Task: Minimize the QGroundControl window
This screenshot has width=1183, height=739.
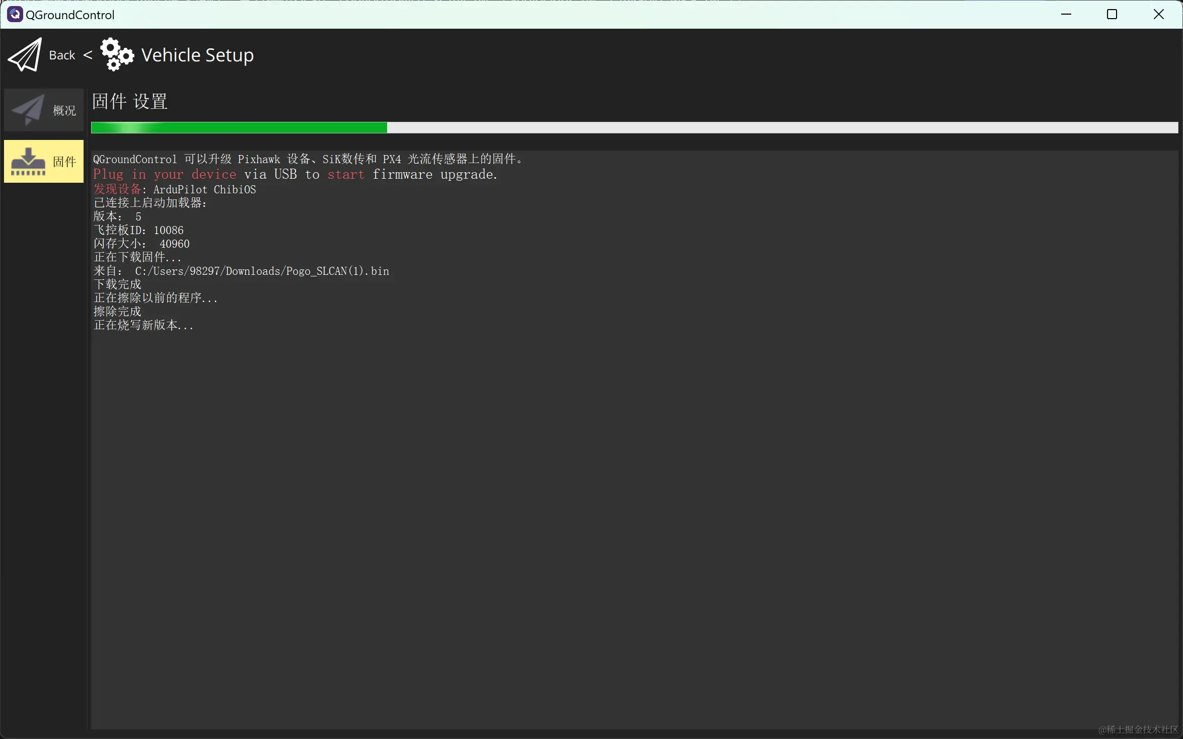Action: click(1066, 14)
